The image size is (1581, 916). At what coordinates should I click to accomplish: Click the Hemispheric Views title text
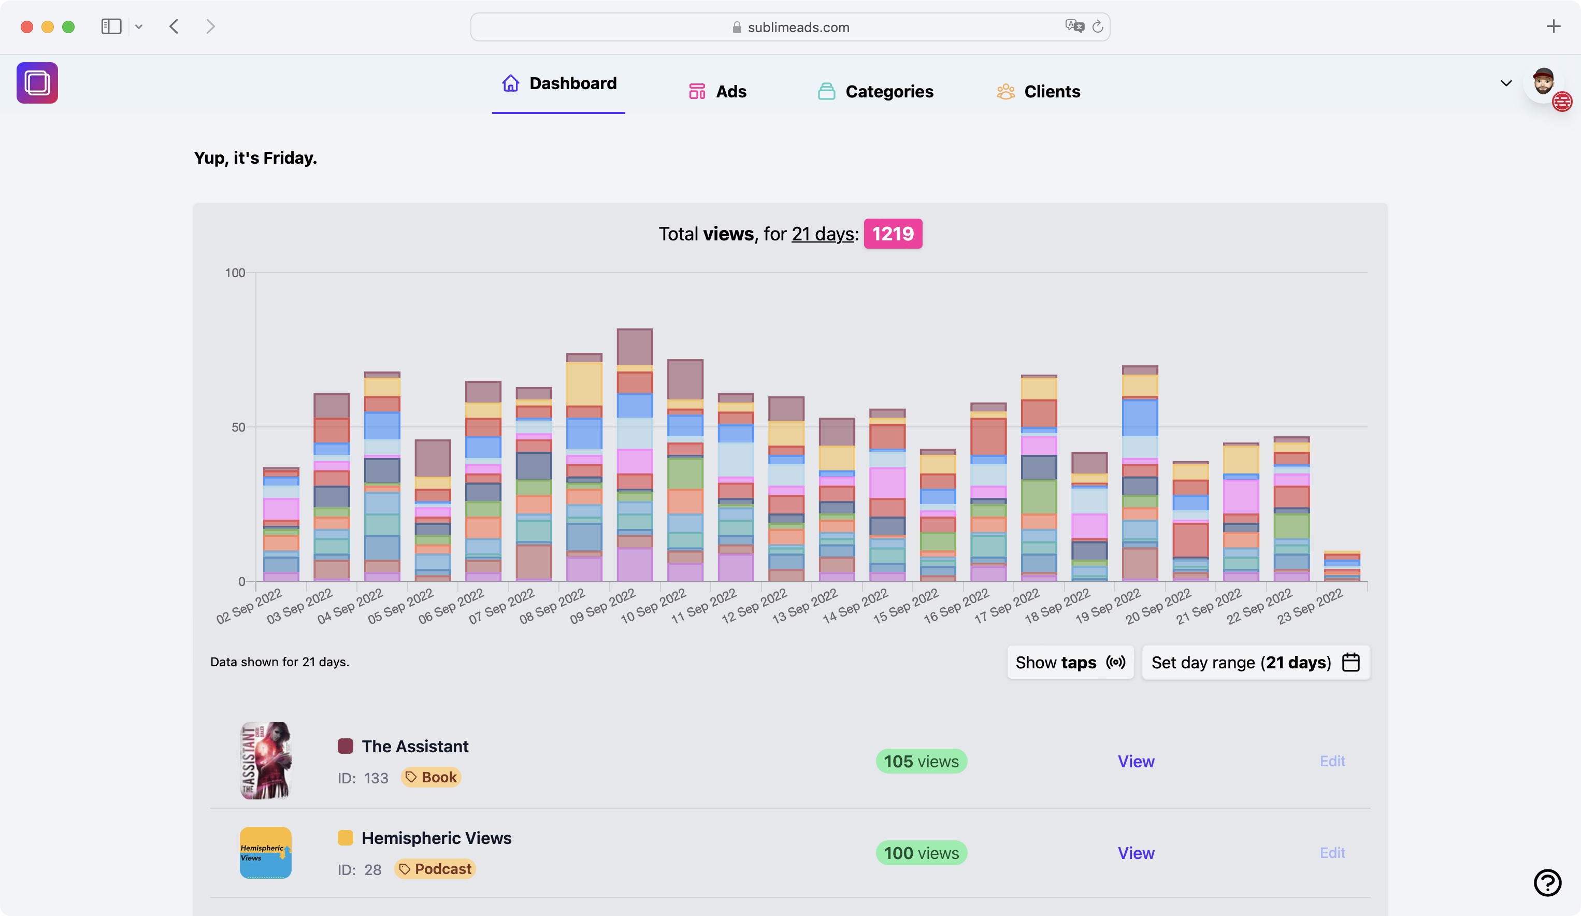437,838
